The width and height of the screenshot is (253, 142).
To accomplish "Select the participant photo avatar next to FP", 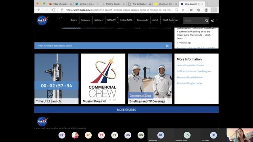I will pyautogui.click(x=75, y=135).
